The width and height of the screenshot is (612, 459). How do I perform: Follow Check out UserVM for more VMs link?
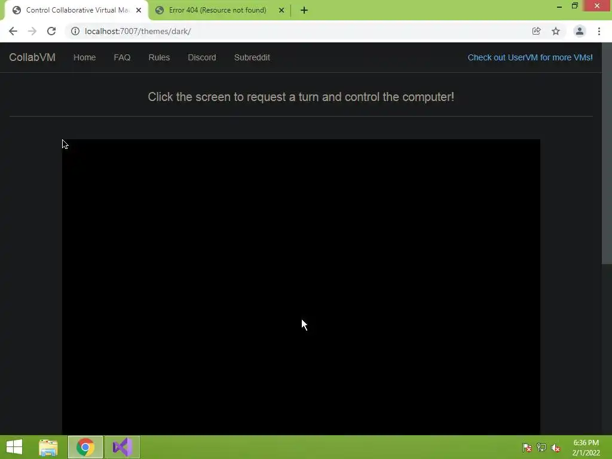click(530, 57)
